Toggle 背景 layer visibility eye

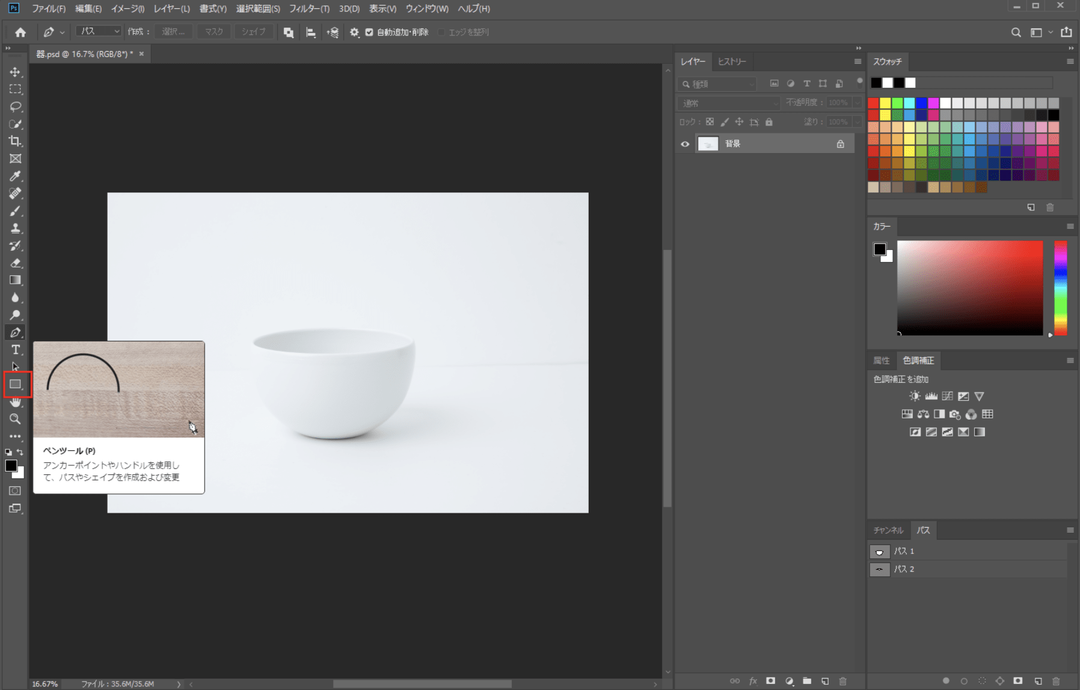coord(685,144)
